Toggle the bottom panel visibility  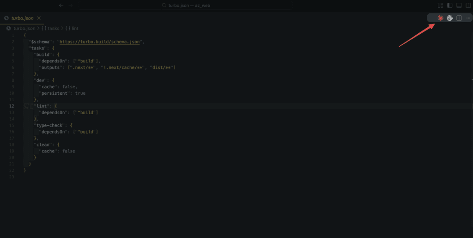pyautogui.click(x=459, y=5)
